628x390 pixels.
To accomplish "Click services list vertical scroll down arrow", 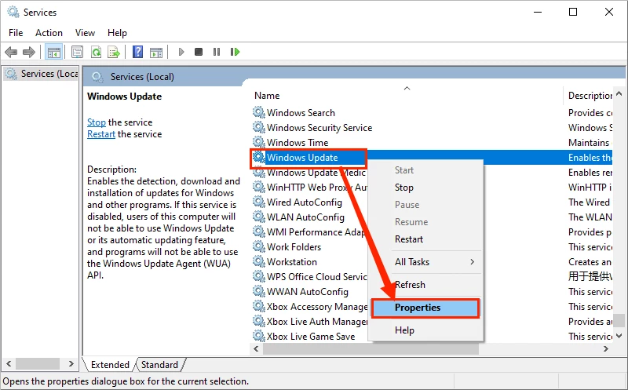I will pyautogui.click(x=619, y=336).
